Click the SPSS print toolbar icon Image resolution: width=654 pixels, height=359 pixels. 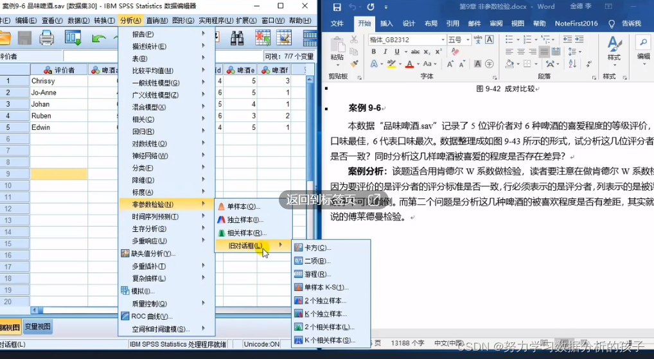coord(47,39)
